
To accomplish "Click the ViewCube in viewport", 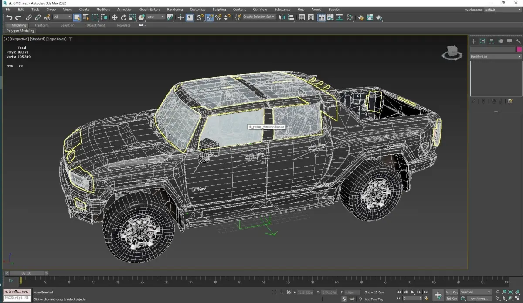I will 452,52.
